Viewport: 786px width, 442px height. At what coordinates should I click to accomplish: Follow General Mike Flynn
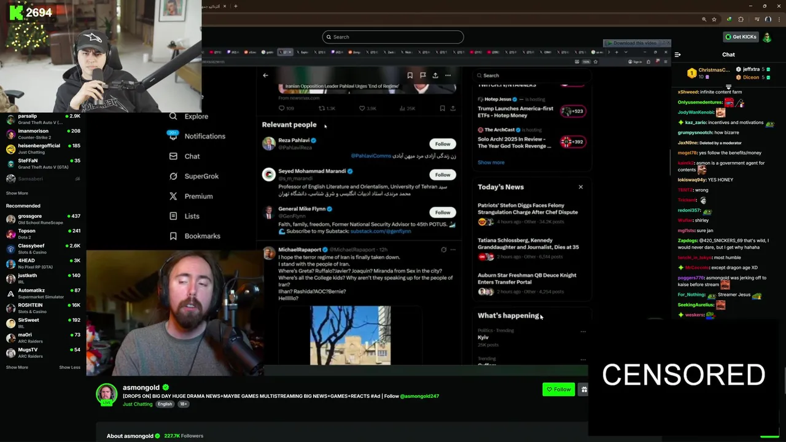[443, 212]
